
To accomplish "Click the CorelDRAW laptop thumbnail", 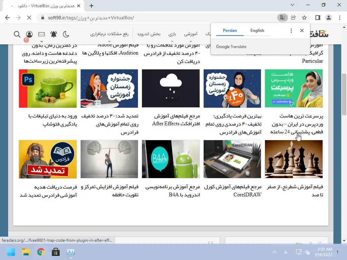I will pos(232,159).
